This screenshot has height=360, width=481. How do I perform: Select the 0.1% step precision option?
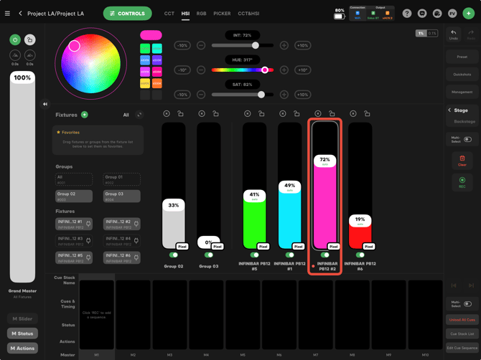[x=432, y=33]
